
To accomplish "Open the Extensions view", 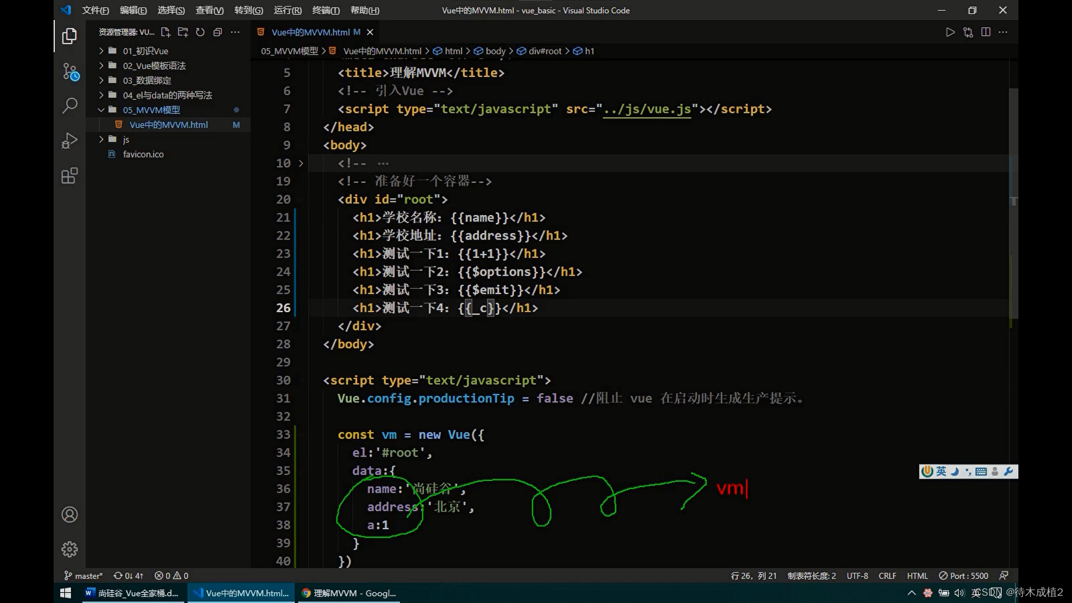I will coord(69,176).
